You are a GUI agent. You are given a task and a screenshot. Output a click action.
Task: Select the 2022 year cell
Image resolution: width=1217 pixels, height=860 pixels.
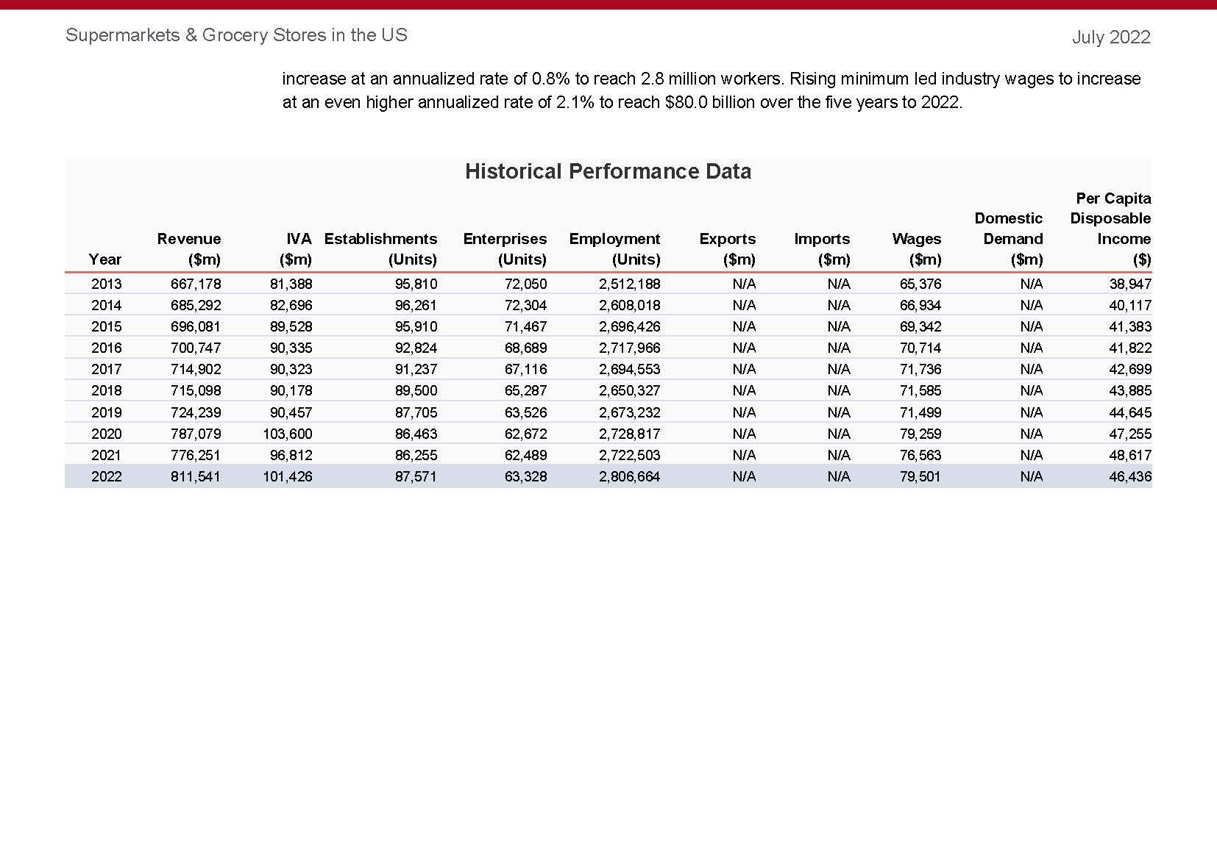106,476
